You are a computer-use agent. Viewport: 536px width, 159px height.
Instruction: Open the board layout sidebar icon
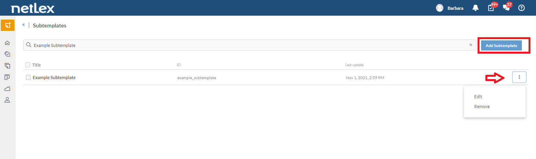pyautogui.click(x=7, y=77)
